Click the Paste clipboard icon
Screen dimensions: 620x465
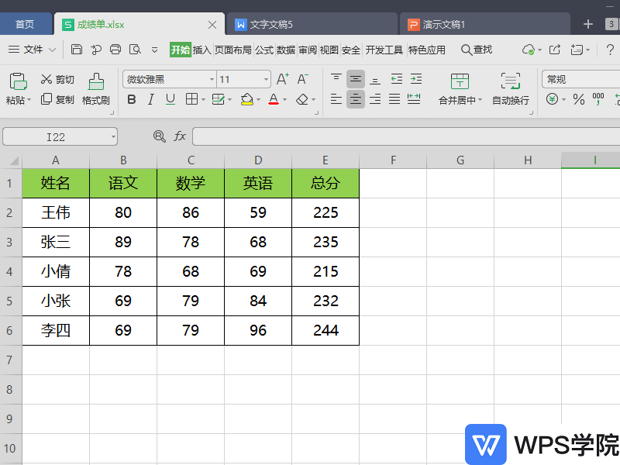pos(18,81)
